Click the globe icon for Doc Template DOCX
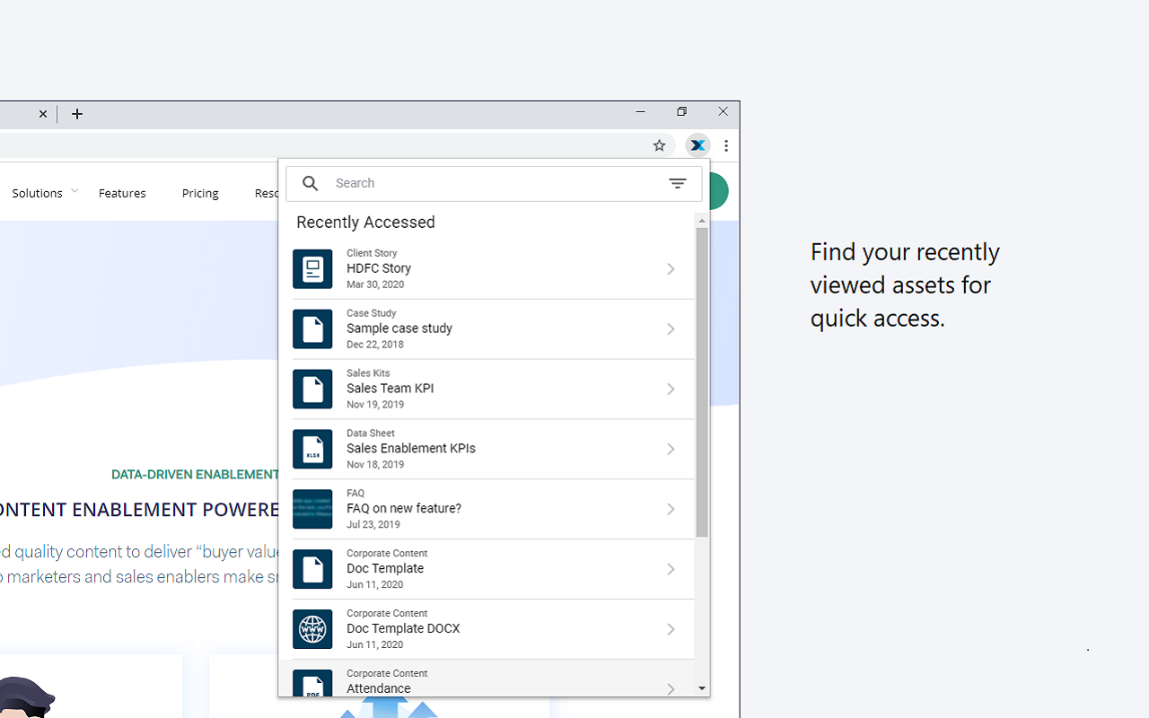1149x718 pixels. (312, 629)
